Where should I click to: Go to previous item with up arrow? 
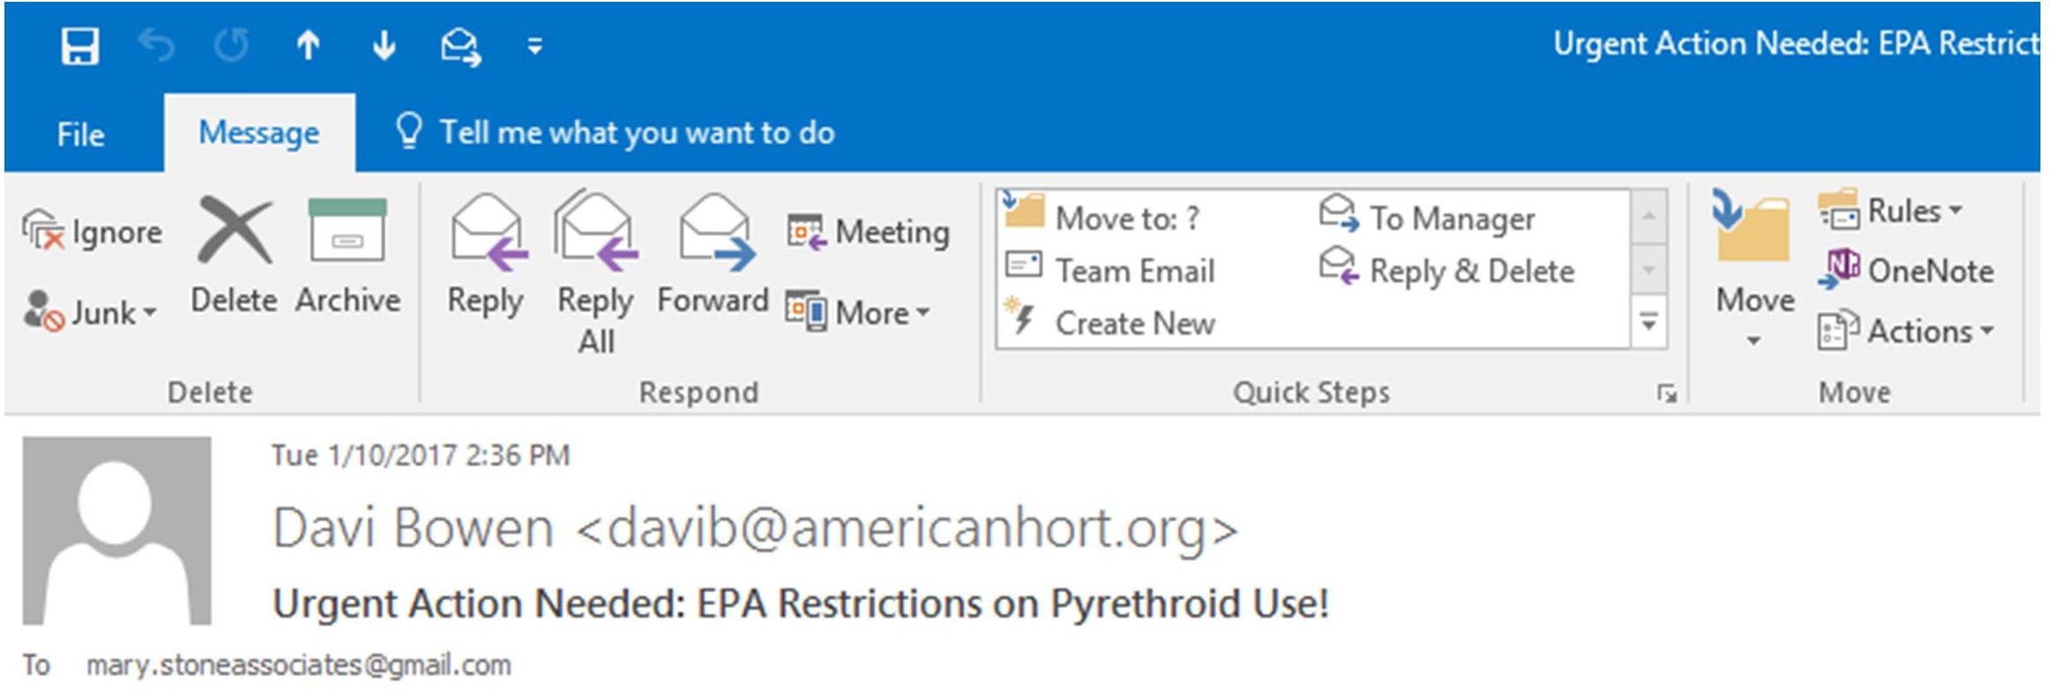pos(308,45)
